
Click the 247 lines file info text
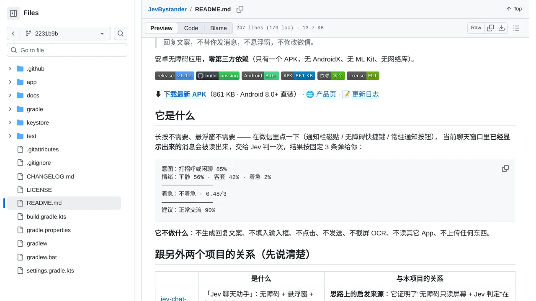click(280, 28)
